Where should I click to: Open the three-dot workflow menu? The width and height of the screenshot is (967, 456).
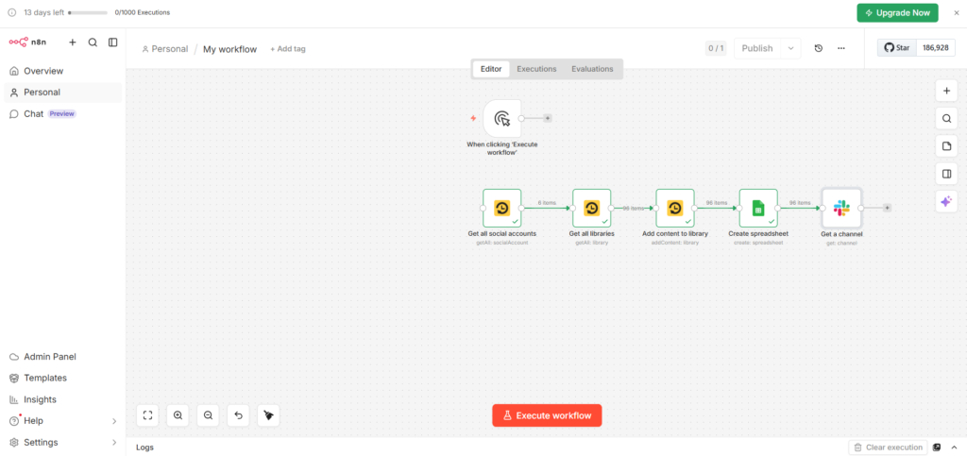pyautogui.click(x=841, y=48)
